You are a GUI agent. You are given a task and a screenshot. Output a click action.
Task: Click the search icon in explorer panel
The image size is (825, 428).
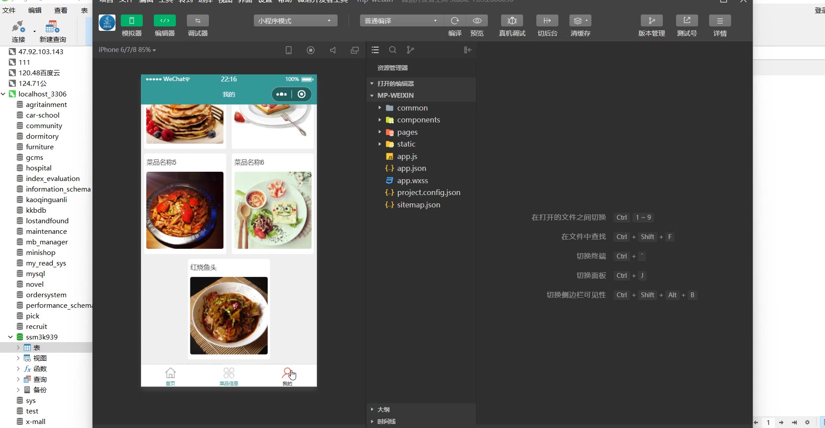tap(393, 50)
